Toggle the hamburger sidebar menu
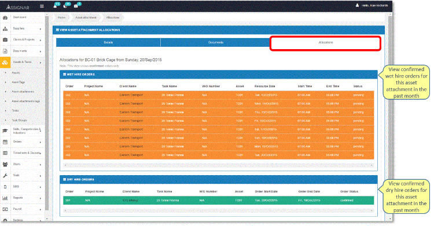 pos(42,6)
